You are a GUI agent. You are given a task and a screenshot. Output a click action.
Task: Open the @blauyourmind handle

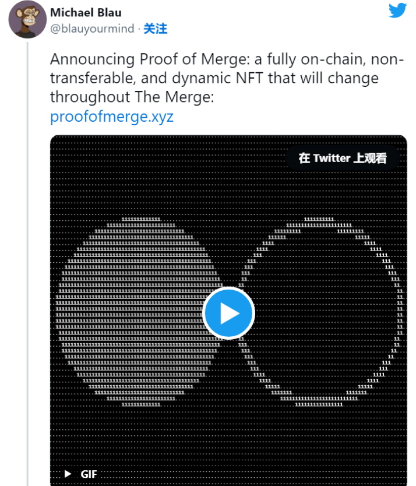click(93, 28)
